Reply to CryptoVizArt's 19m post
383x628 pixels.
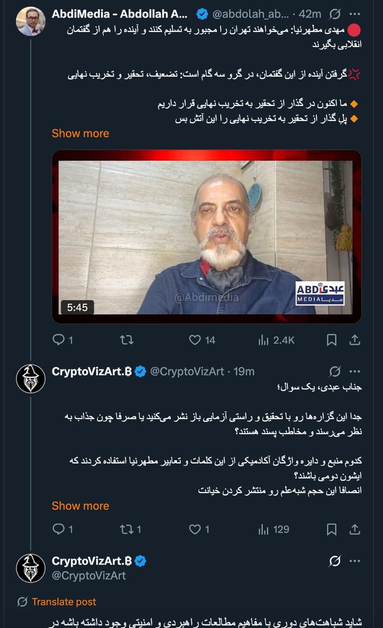pos(59,529)
